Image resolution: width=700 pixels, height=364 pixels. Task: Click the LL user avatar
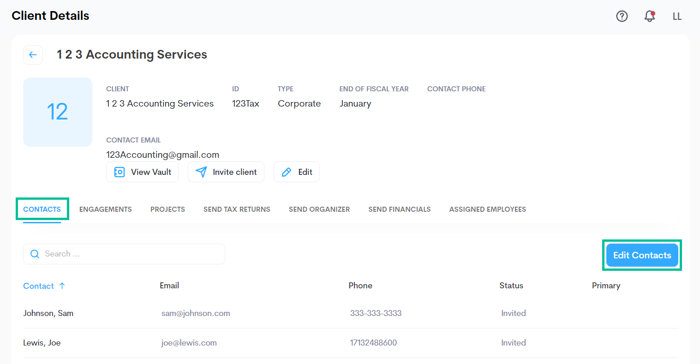pyautogui.click(x=677, y=17)
